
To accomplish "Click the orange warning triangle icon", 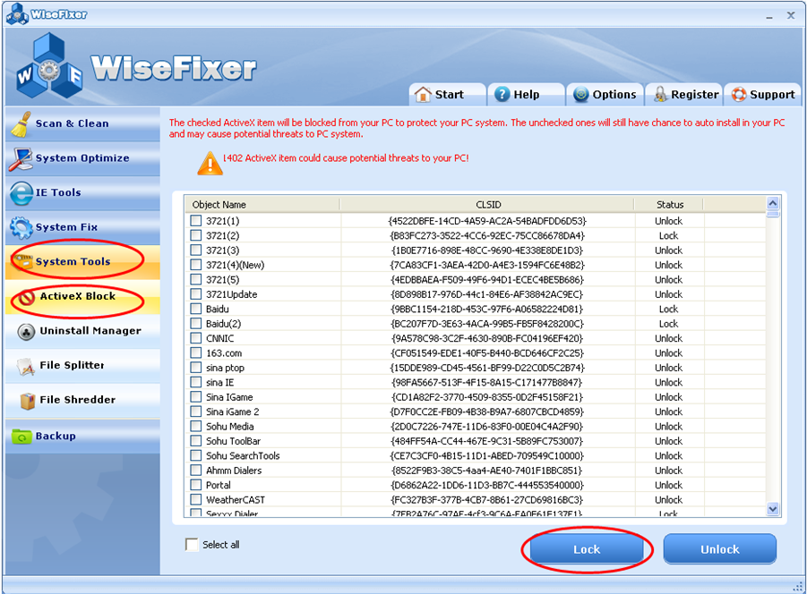I will pos(210,164).
